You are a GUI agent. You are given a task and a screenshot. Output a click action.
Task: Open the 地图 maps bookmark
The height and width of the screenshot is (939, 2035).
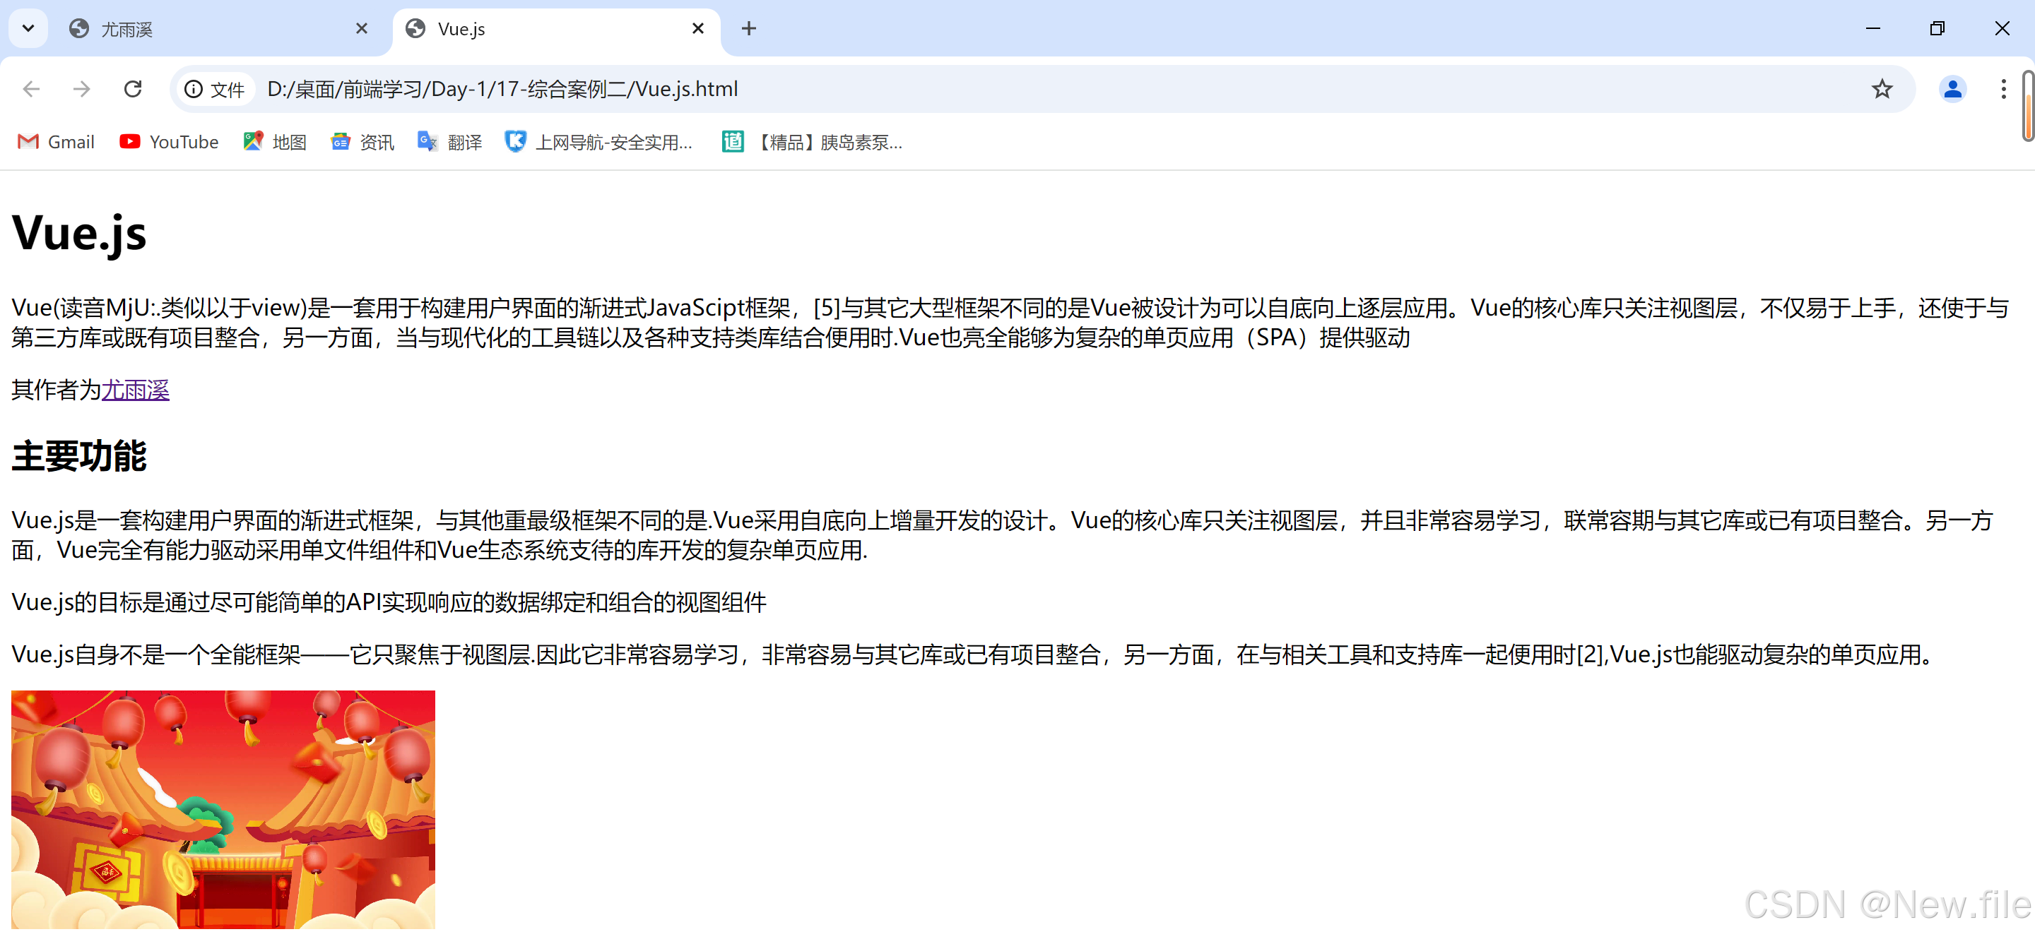pyautogui.click(x=275, y=142)
